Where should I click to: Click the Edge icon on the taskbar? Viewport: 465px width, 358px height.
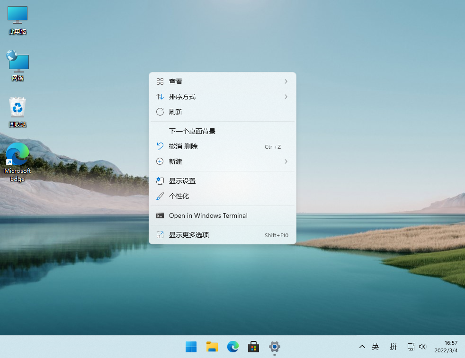coord(232,347)
